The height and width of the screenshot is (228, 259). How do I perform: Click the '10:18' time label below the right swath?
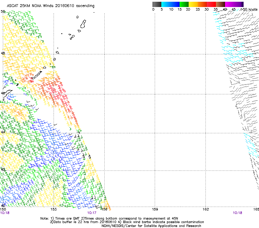click(237, 213)
